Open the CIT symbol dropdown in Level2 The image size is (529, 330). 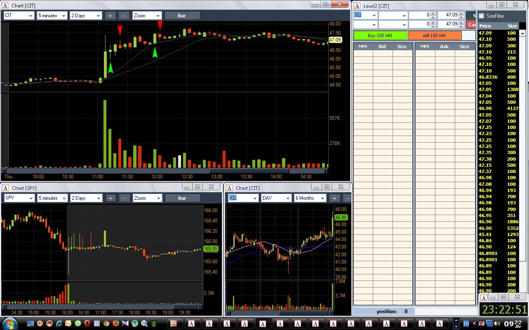click(365, 15)
